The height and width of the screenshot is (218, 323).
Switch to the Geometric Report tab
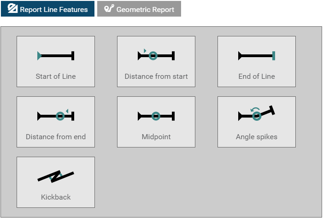139,9
